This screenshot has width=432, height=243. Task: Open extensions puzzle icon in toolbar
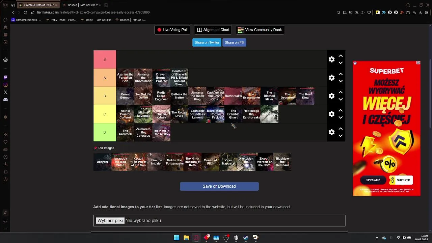(408, 12)
